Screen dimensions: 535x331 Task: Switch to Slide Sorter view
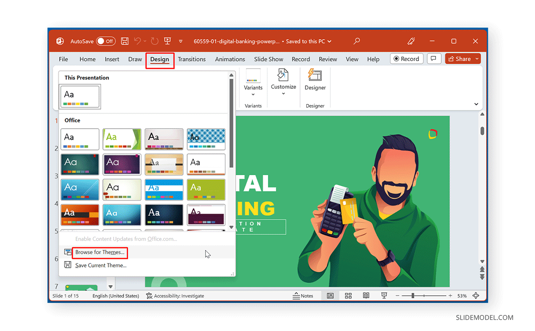click(x=348, y=296)
